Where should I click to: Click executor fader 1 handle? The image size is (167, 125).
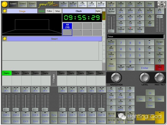(x=6, y=109)
